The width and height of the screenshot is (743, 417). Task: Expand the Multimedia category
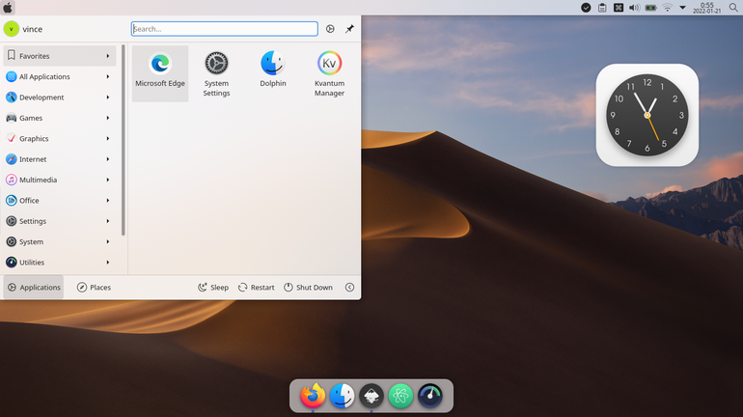(59, 180)
